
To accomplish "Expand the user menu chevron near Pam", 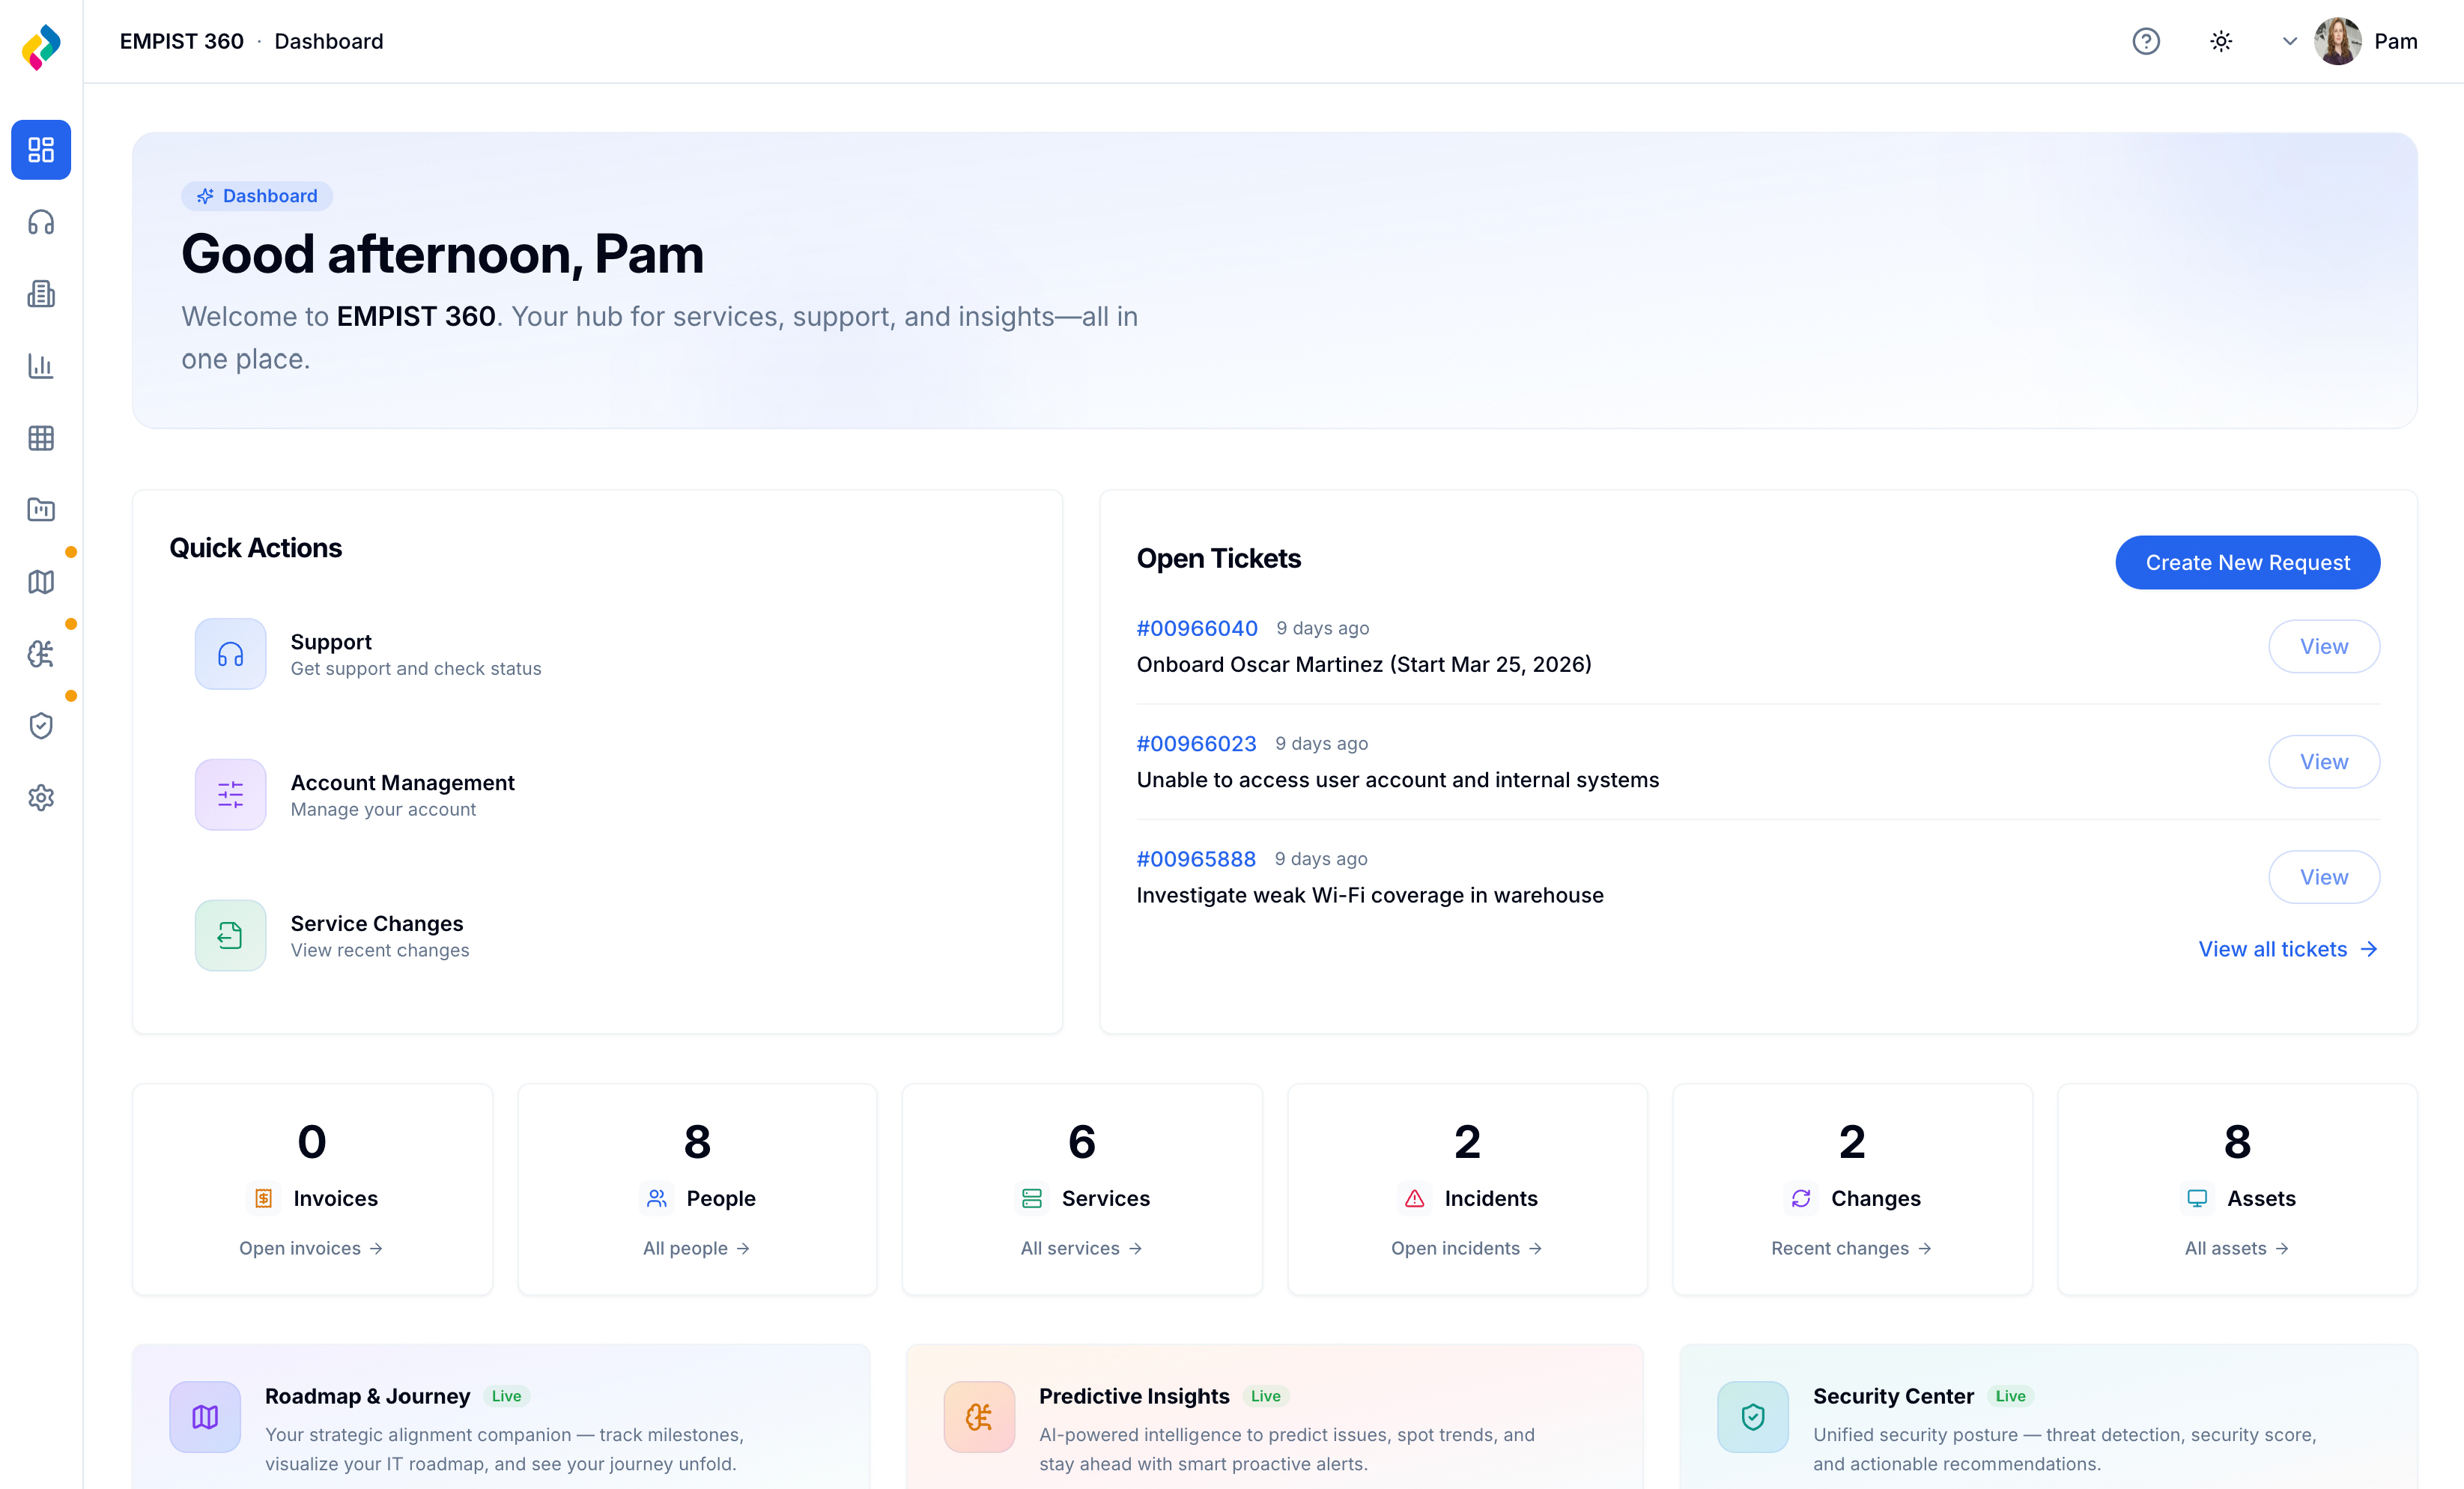I will tap(2289, 41).
